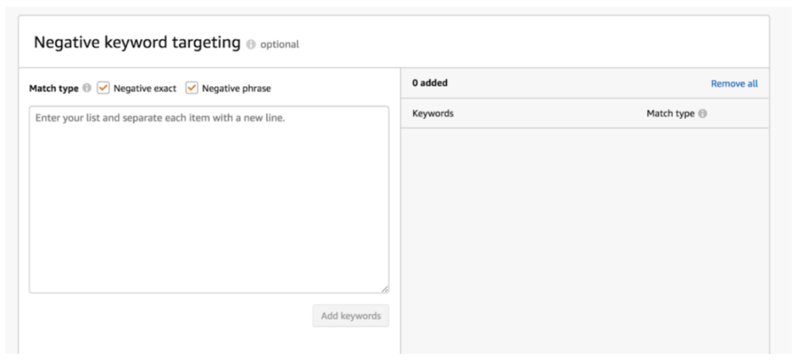The width and height of the screenshot is (798, 360).
Task: Click the "Negative phrase" label text
Action: pos(236,89)
